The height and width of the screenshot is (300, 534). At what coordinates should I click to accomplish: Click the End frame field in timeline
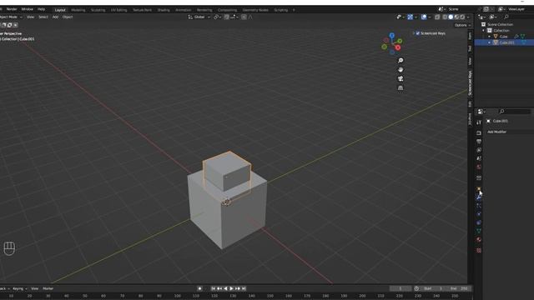click(459, 288)
